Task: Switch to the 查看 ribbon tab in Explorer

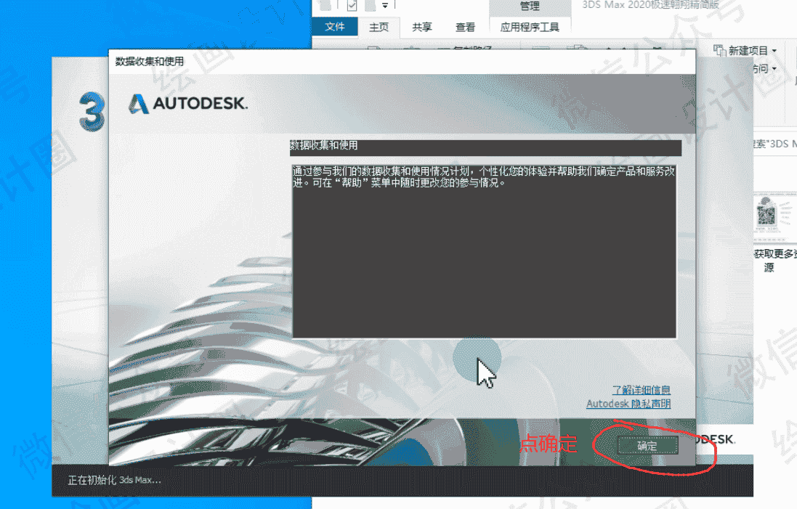Action: pos(465,27)
